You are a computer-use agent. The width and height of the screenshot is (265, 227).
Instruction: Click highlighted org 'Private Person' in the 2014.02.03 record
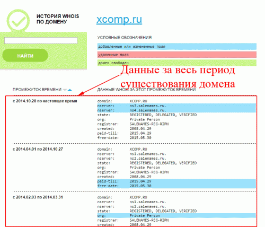176,216
